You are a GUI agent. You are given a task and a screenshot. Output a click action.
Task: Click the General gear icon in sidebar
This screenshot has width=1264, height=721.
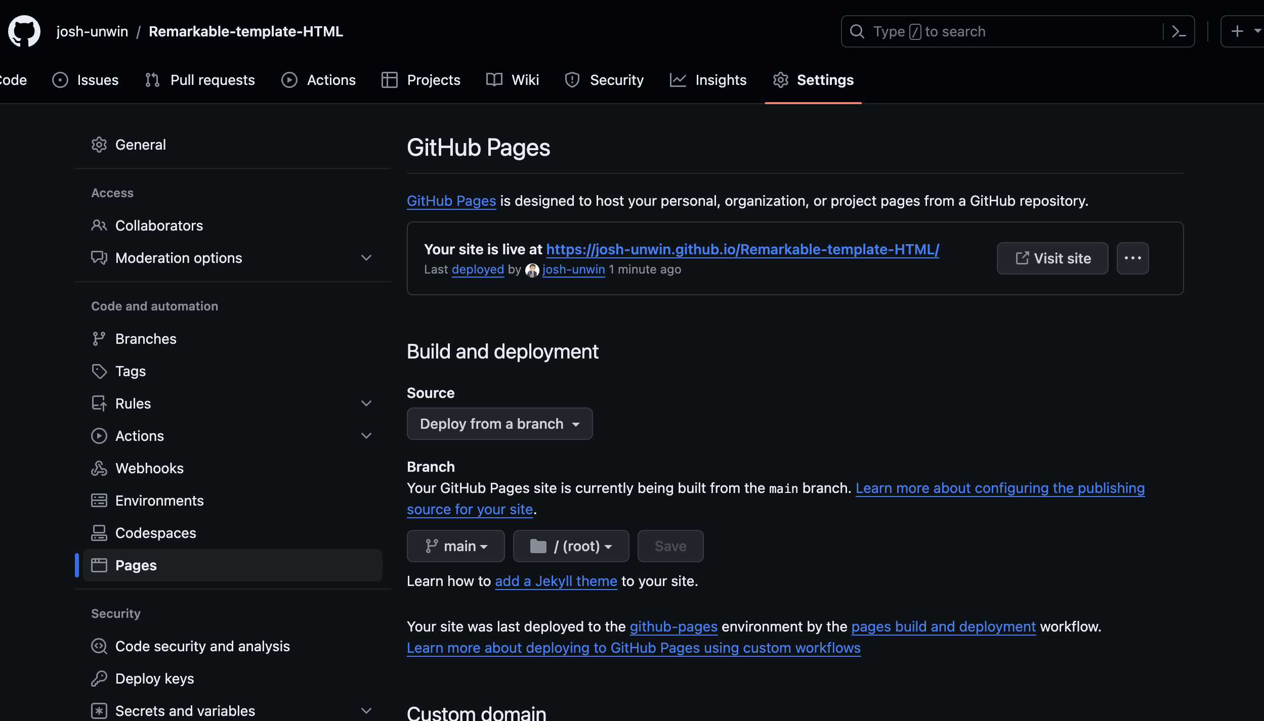coord(99,145)
